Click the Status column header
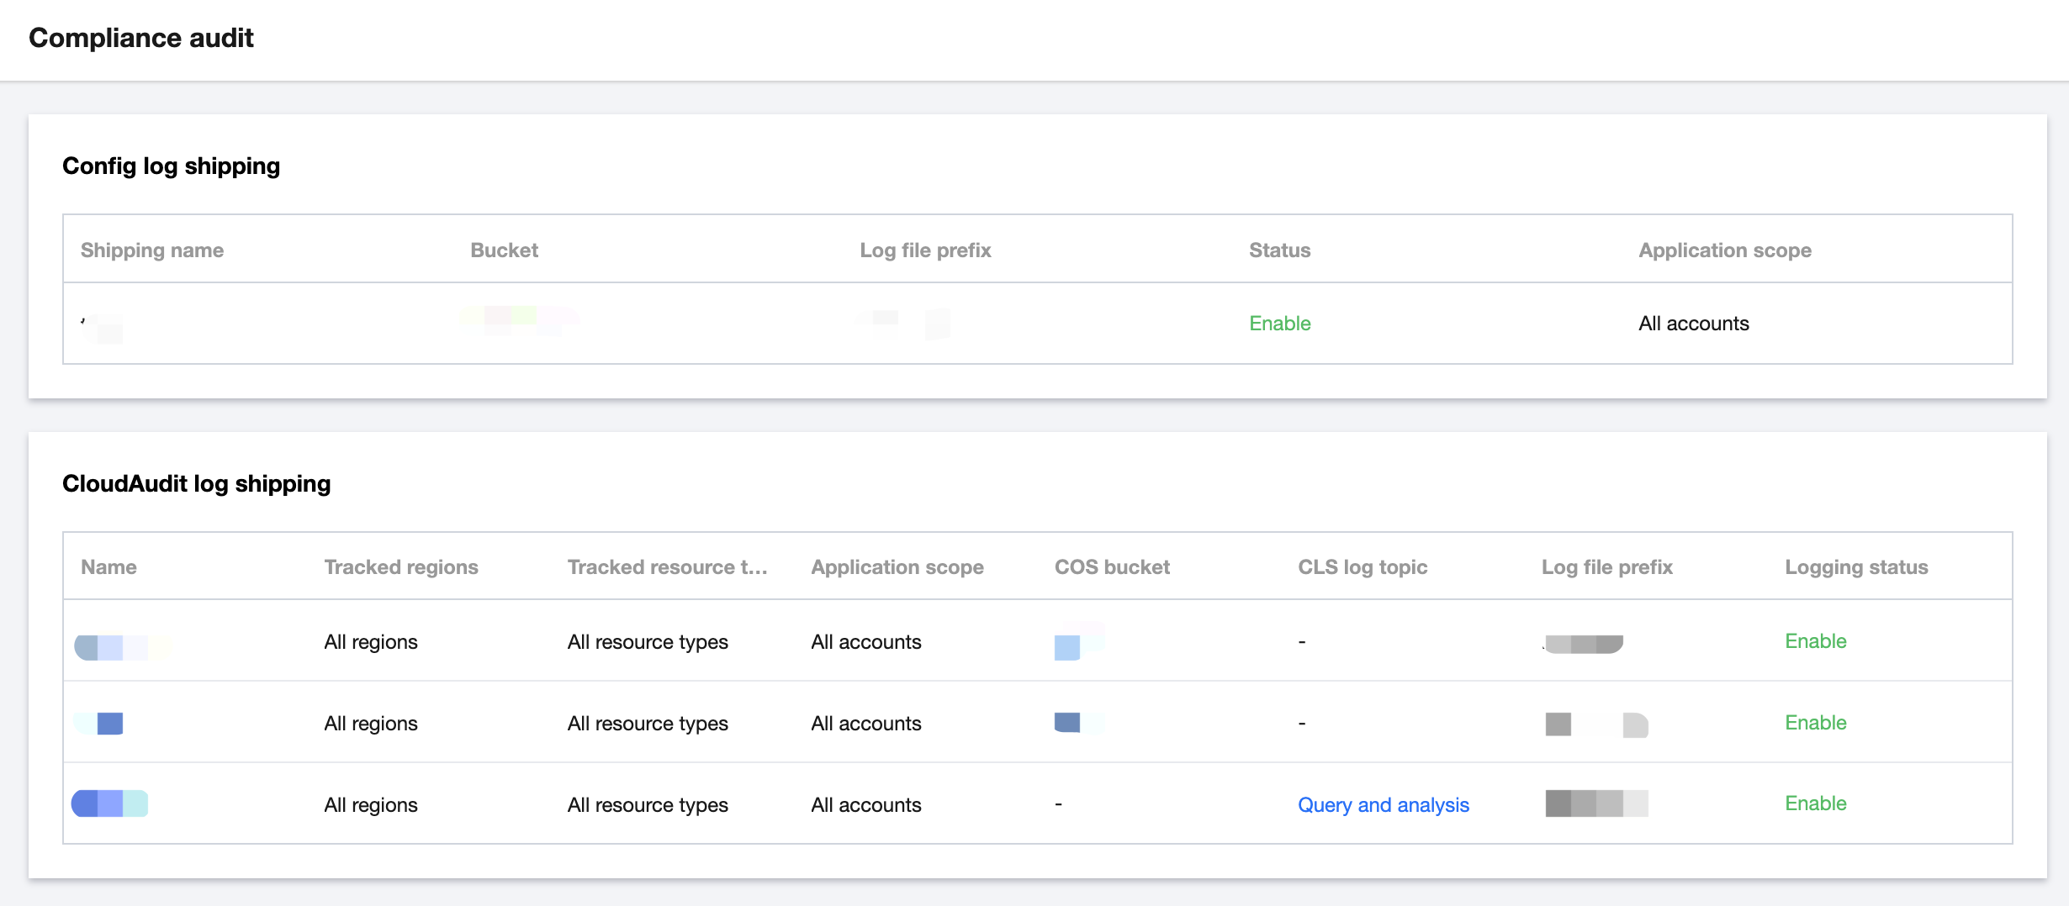Image resolution: width=2069 pixels, height=906 pixels. pyautogui.click(x=1279, y=250)
